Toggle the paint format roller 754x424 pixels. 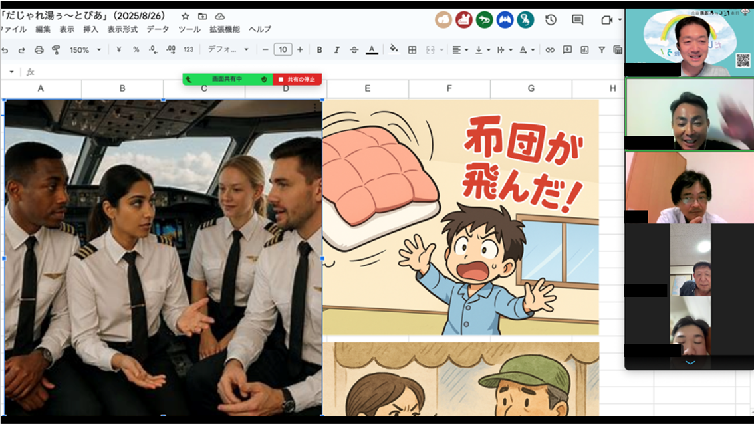point(56,50)
